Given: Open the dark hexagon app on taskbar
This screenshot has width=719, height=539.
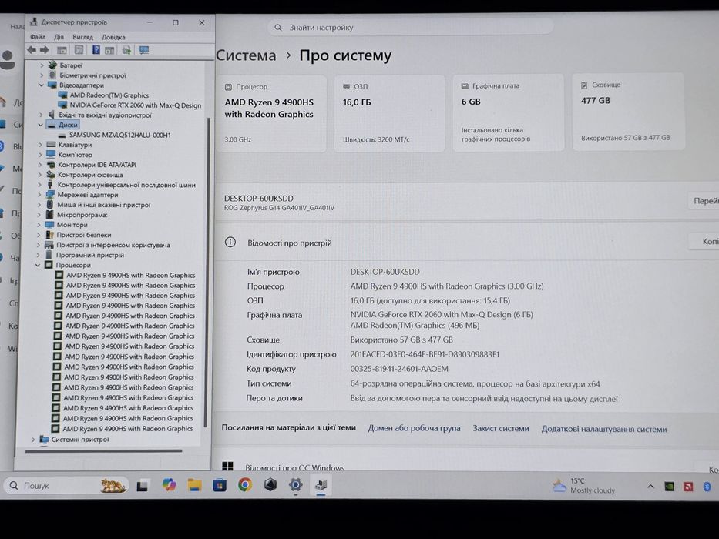Looking at the screenshot, I should 270,484.
